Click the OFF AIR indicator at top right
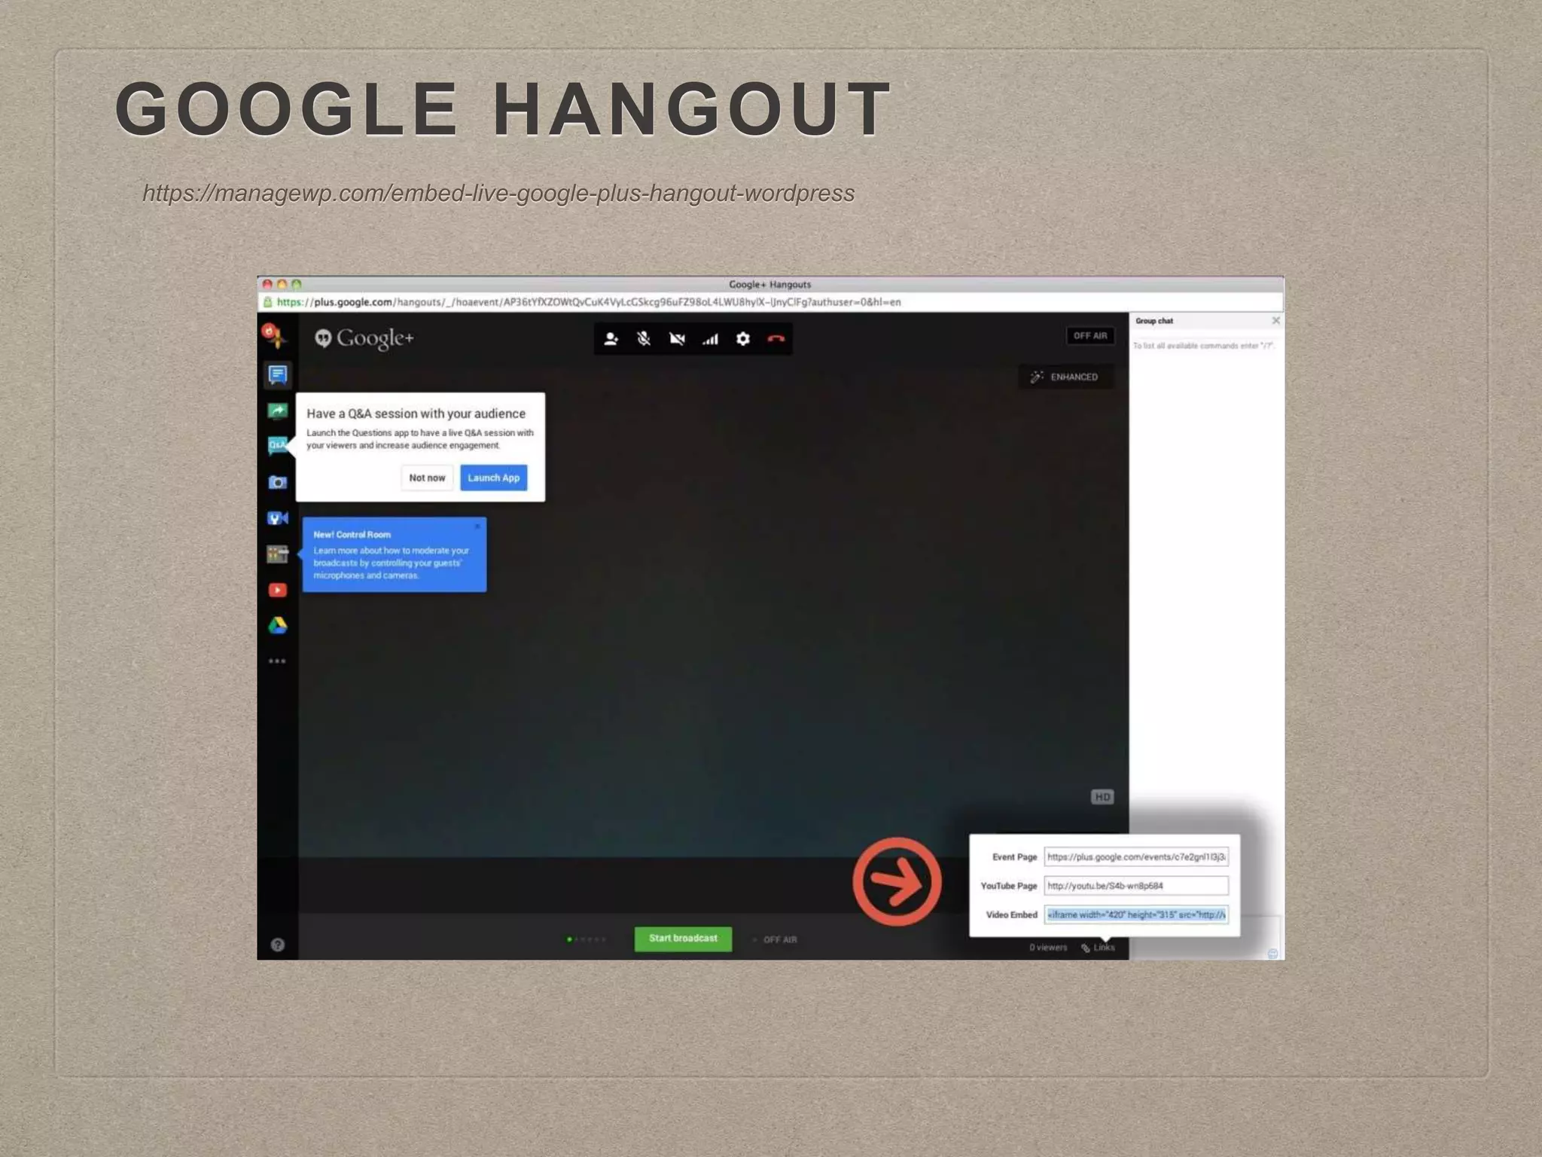Image resolution: width=1542 pixels, height=1157 pixels. tap(1090, 336)
